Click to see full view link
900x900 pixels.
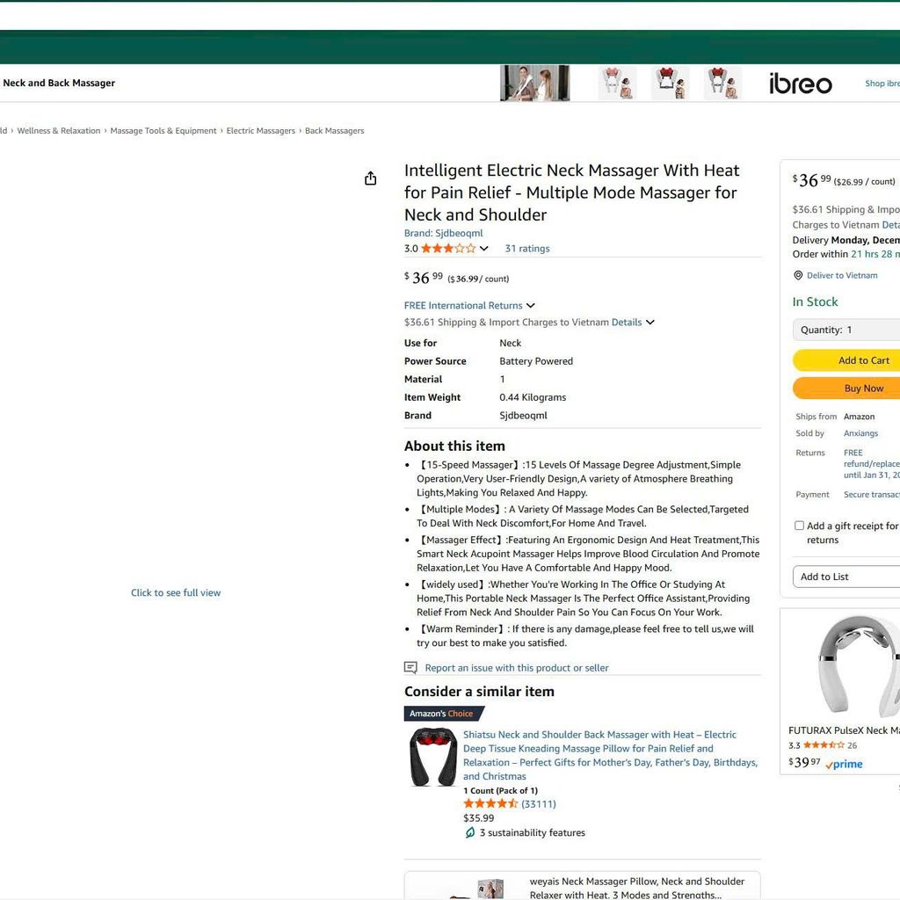point(176,593)
